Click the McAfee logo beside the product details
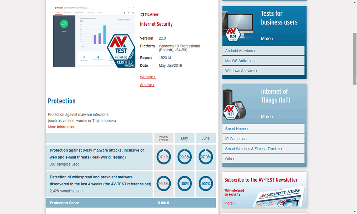Viewport: 357px width, 214px height. [149, 14]
